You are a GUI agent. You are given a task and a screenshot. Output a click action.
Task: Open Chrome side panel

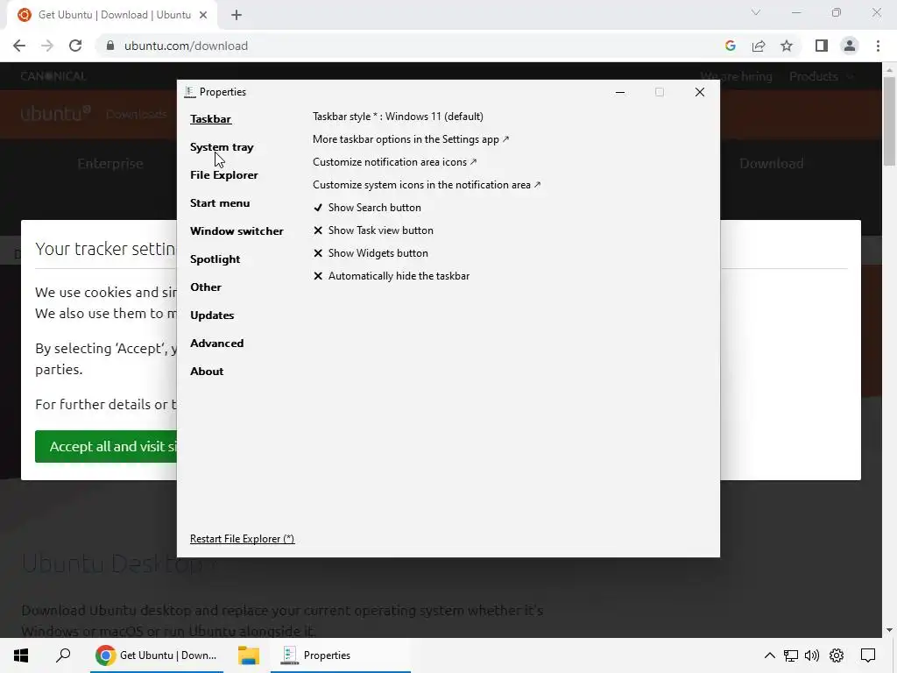(x=822, y=46)
